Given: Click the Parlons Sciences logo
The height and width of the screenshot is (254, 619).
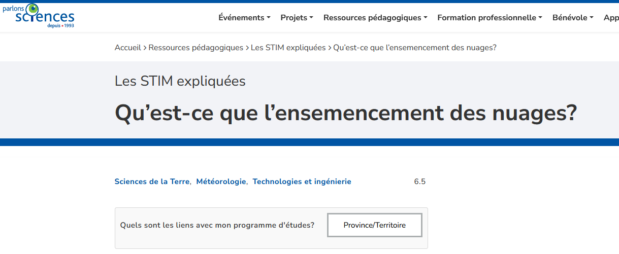Looking at the screenshot, I should coord(39,16).
